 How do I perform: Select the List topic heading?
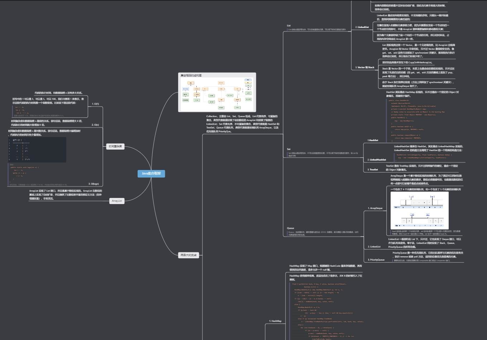coord(289,26)
